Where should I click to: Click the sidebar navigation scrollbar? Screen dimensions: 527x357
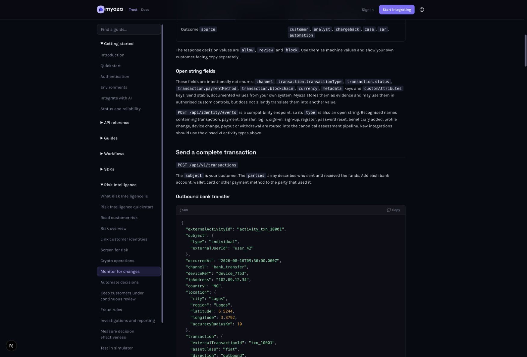click(x=162, y=174)
